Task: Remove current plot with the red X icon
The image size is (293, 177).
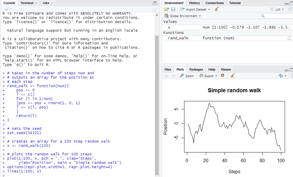Action: (x=223, y=75)
